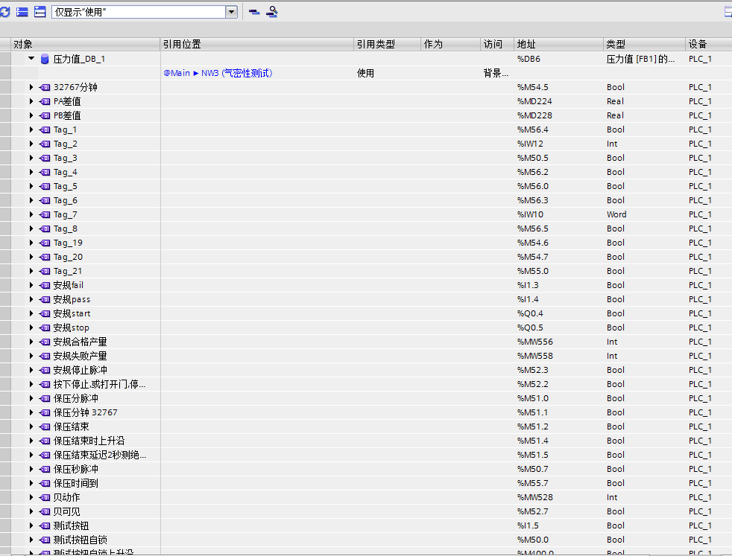Click the collapse all rows toolbar icon
Viewport: 732px width, 556px height.
[x=40, y=12]
